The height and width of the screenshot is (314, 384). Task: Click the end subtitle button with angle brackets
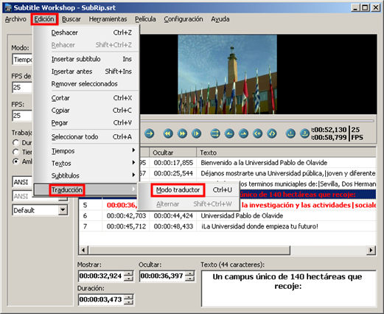click(272, 133)
